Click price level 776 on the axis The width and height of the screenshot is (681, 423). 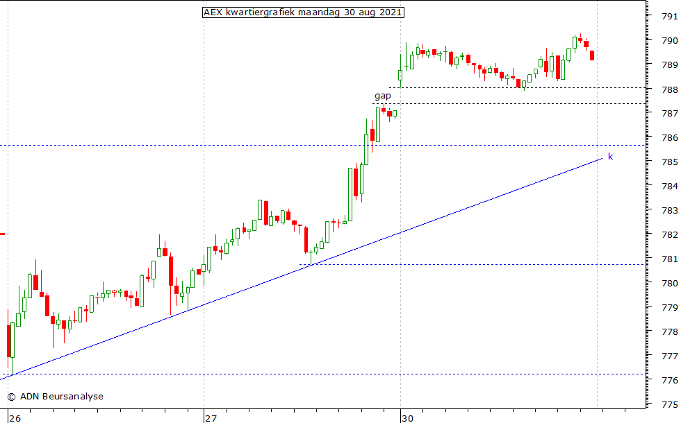[x=670, y=381]
